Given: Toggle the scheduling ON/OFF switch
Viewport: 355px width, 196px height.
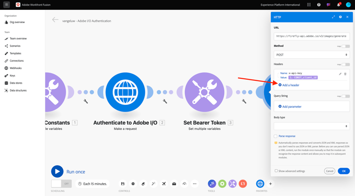Looking at the screenshot, I should point(62,184).
